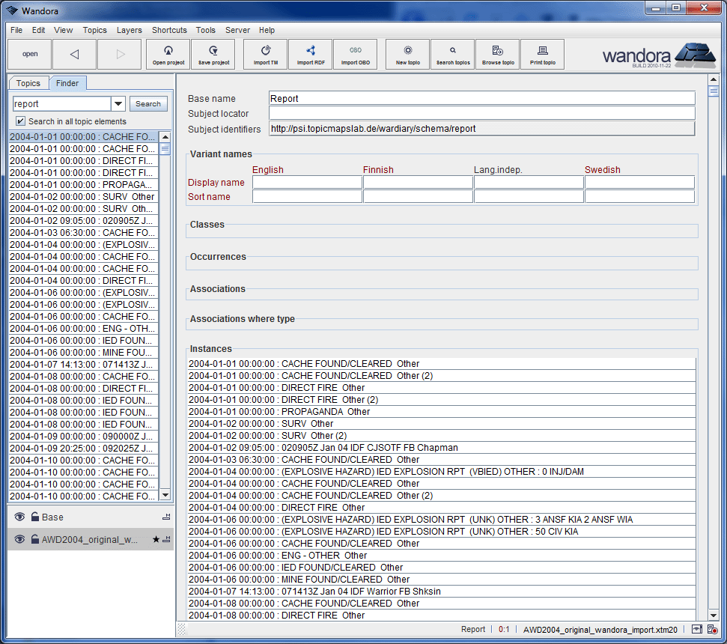Save the project using the Save project icon
The image size is (727, 644).
coord(213,54)
